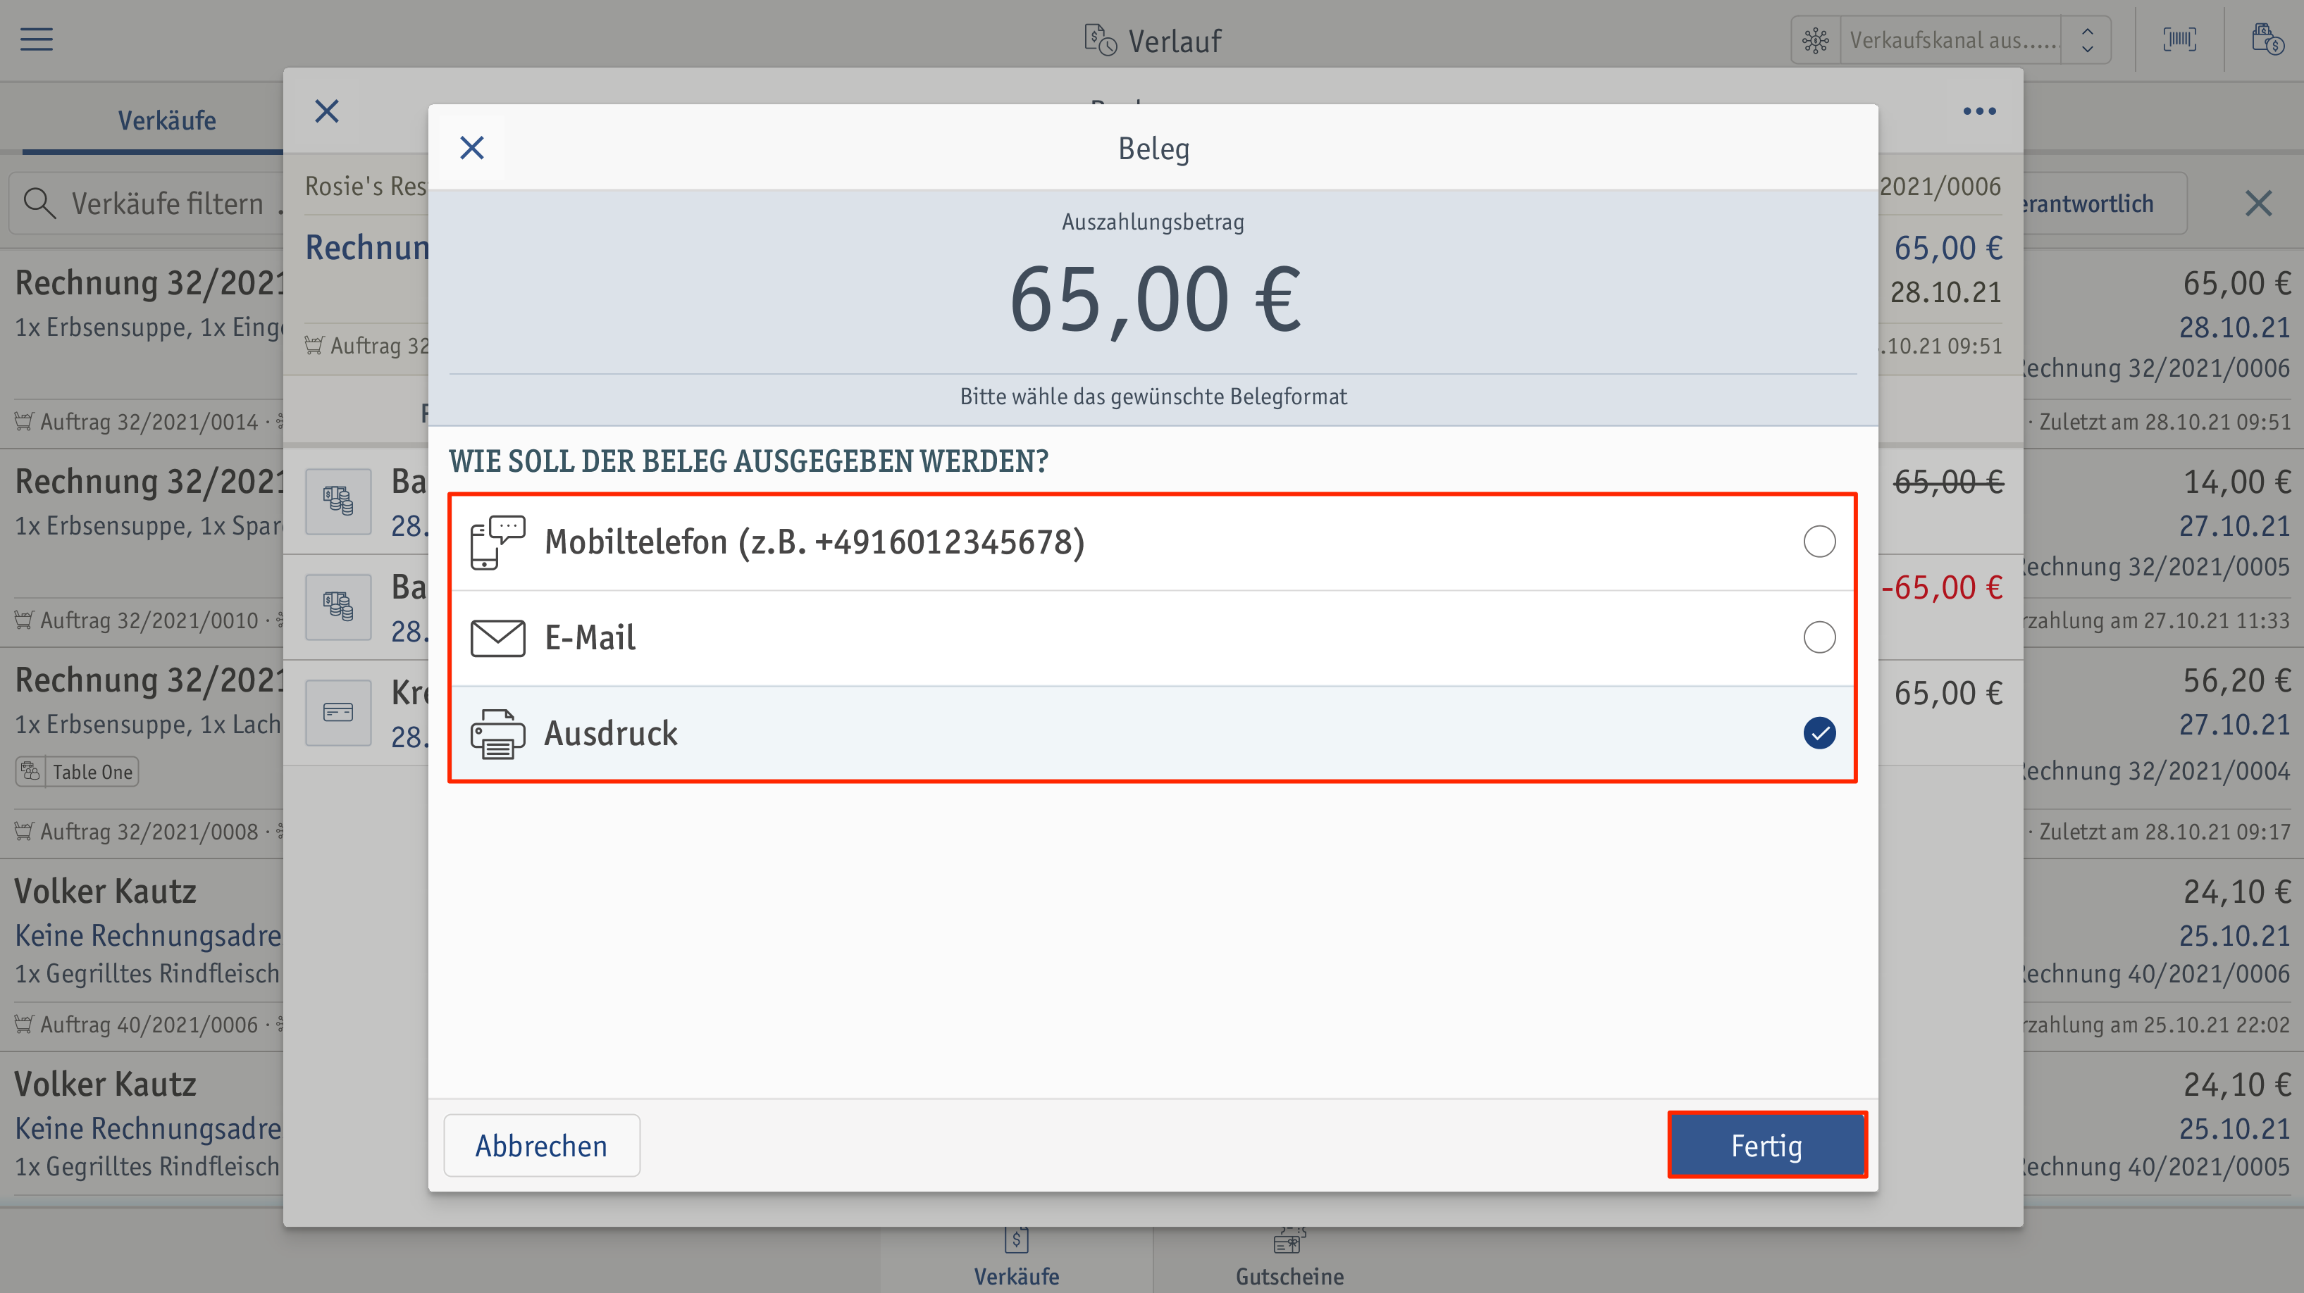The width and height of the screenshot is (2304, 1293).
Task: Close the Beleg dialog with X
Action: (x=472, y=148)
